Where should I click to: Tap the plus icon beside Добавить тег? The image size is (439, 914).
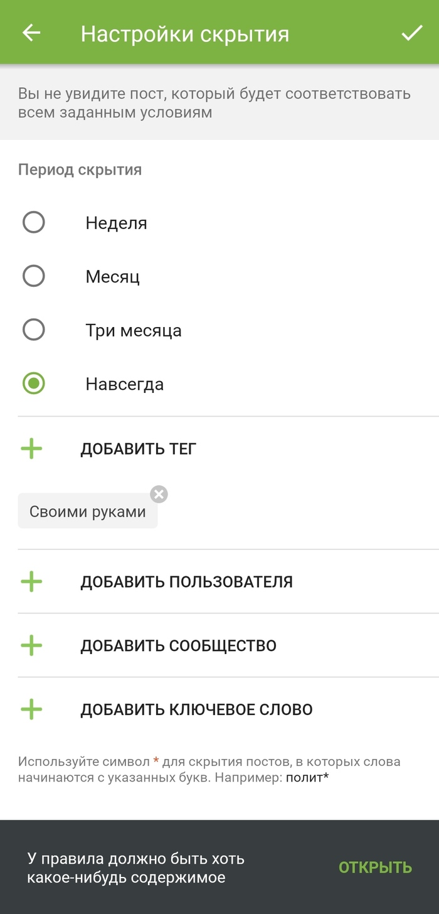coord(31,449)
